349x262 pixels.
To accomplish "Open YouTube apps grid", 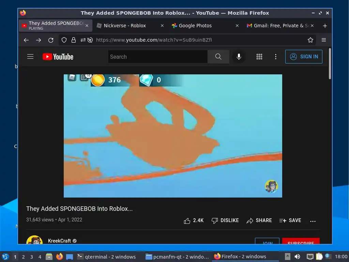I will [x=259, y=57].
